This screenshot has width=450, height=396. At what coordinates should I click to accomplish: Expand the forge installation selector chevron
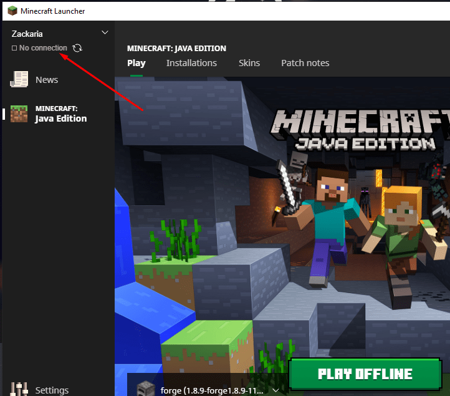coord(276,390)
